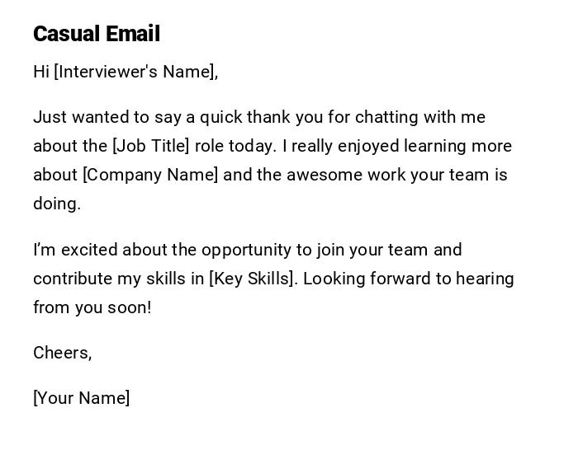Click the word "contribute" in second paragraph
Viewport: 578px width, 450px height.
[x=73, y=279]
